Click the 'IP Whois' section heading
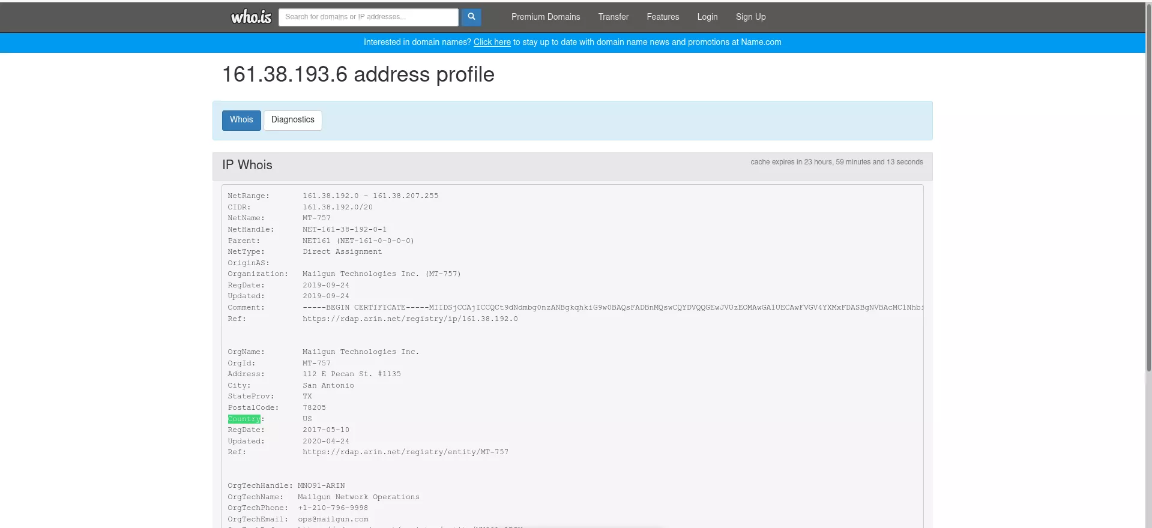Viewport: 1152px width, 528px height. point(247,165)
